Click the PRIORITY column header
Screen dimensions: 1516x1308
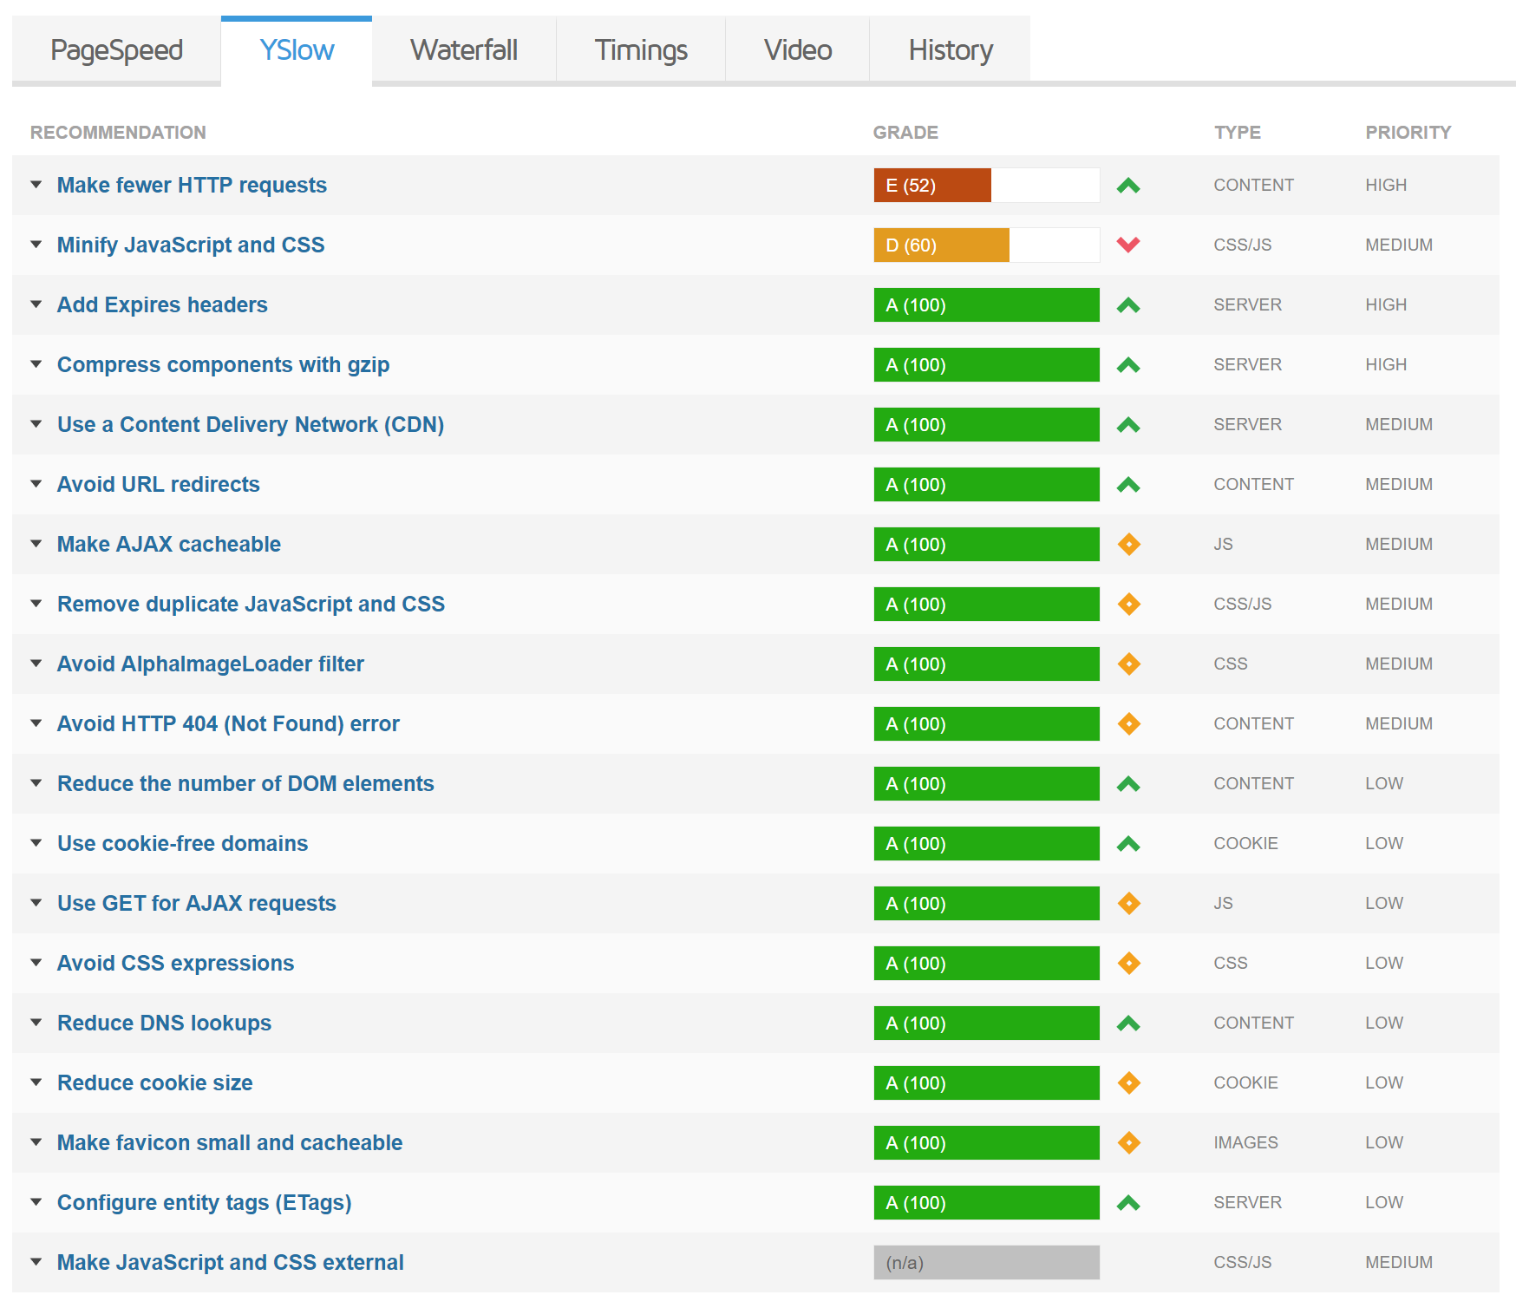(x=1408, y=133)
